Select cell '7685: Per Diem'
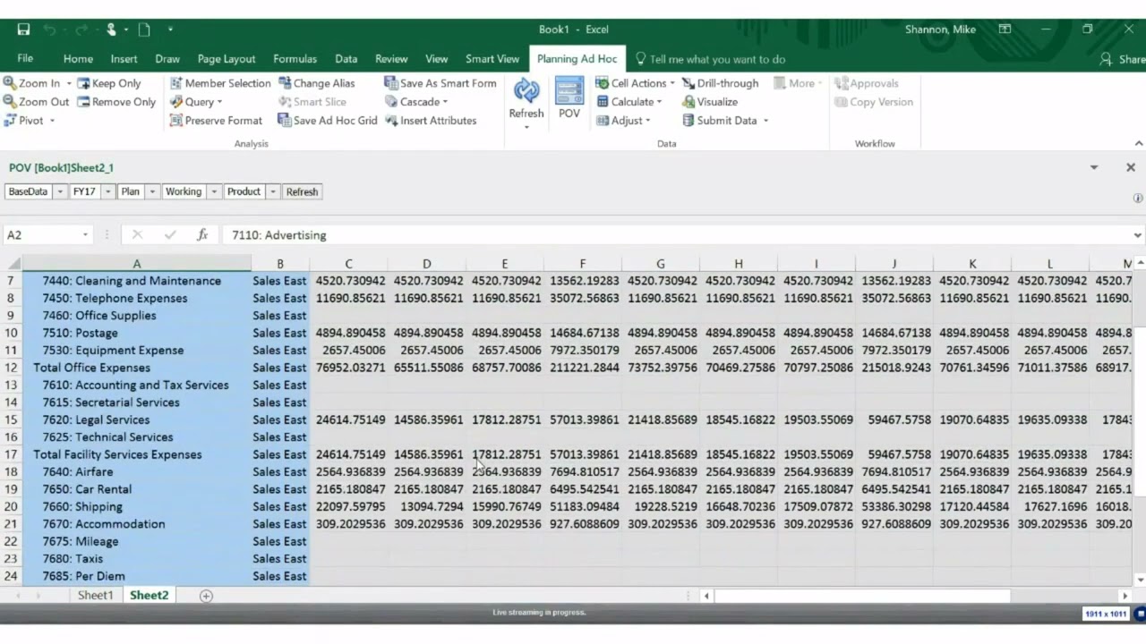 pos(137,576)
